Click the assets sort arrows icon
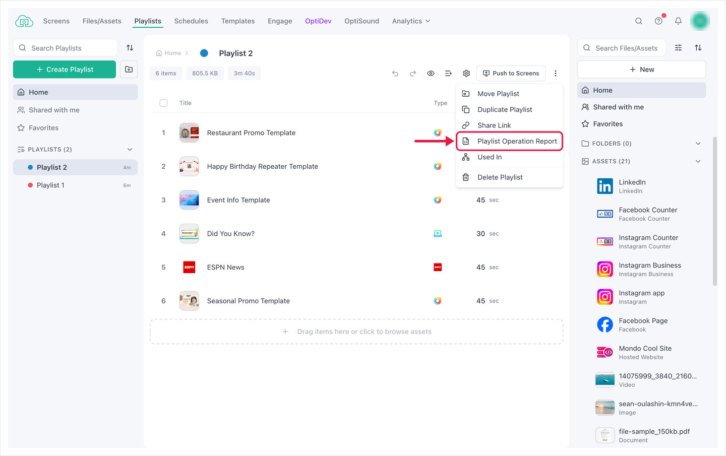The image size is (726, 456). [x=698, y=48]
